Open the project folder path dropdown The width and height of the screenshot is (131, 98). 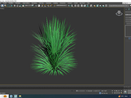click(x=119, y=6)
